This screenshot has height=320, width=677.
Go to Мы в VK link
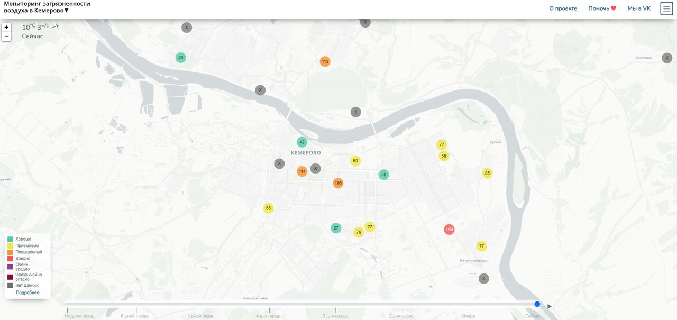pos(639,8)
